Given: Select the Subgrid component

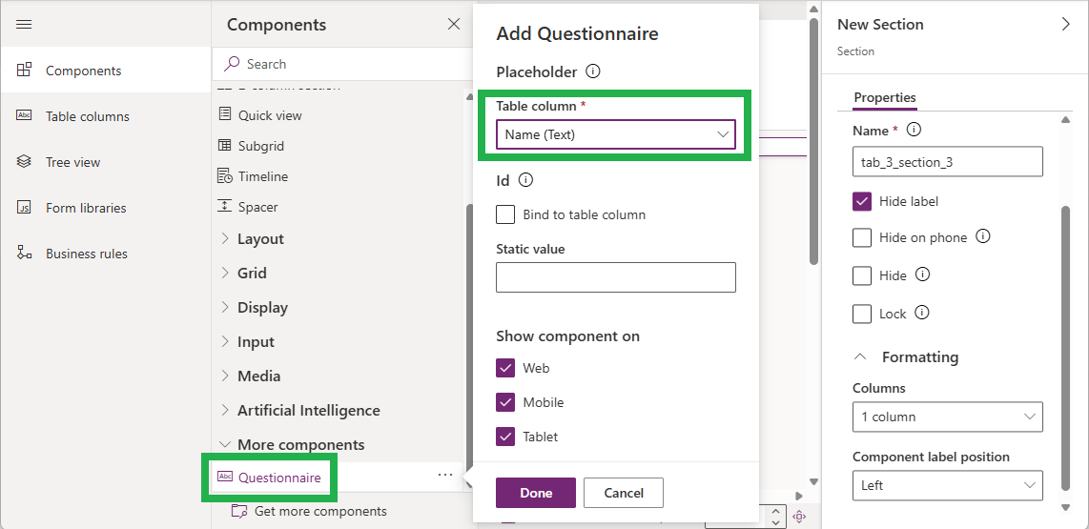Looking at the screenshot, I should click(x=260, y=146).
